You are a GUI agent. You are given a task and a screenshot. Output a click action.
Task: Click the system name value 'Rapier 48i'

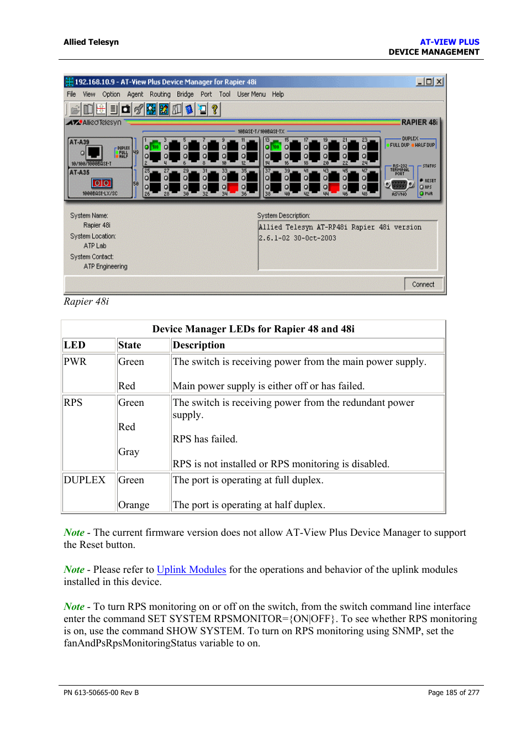click(97, 226)
